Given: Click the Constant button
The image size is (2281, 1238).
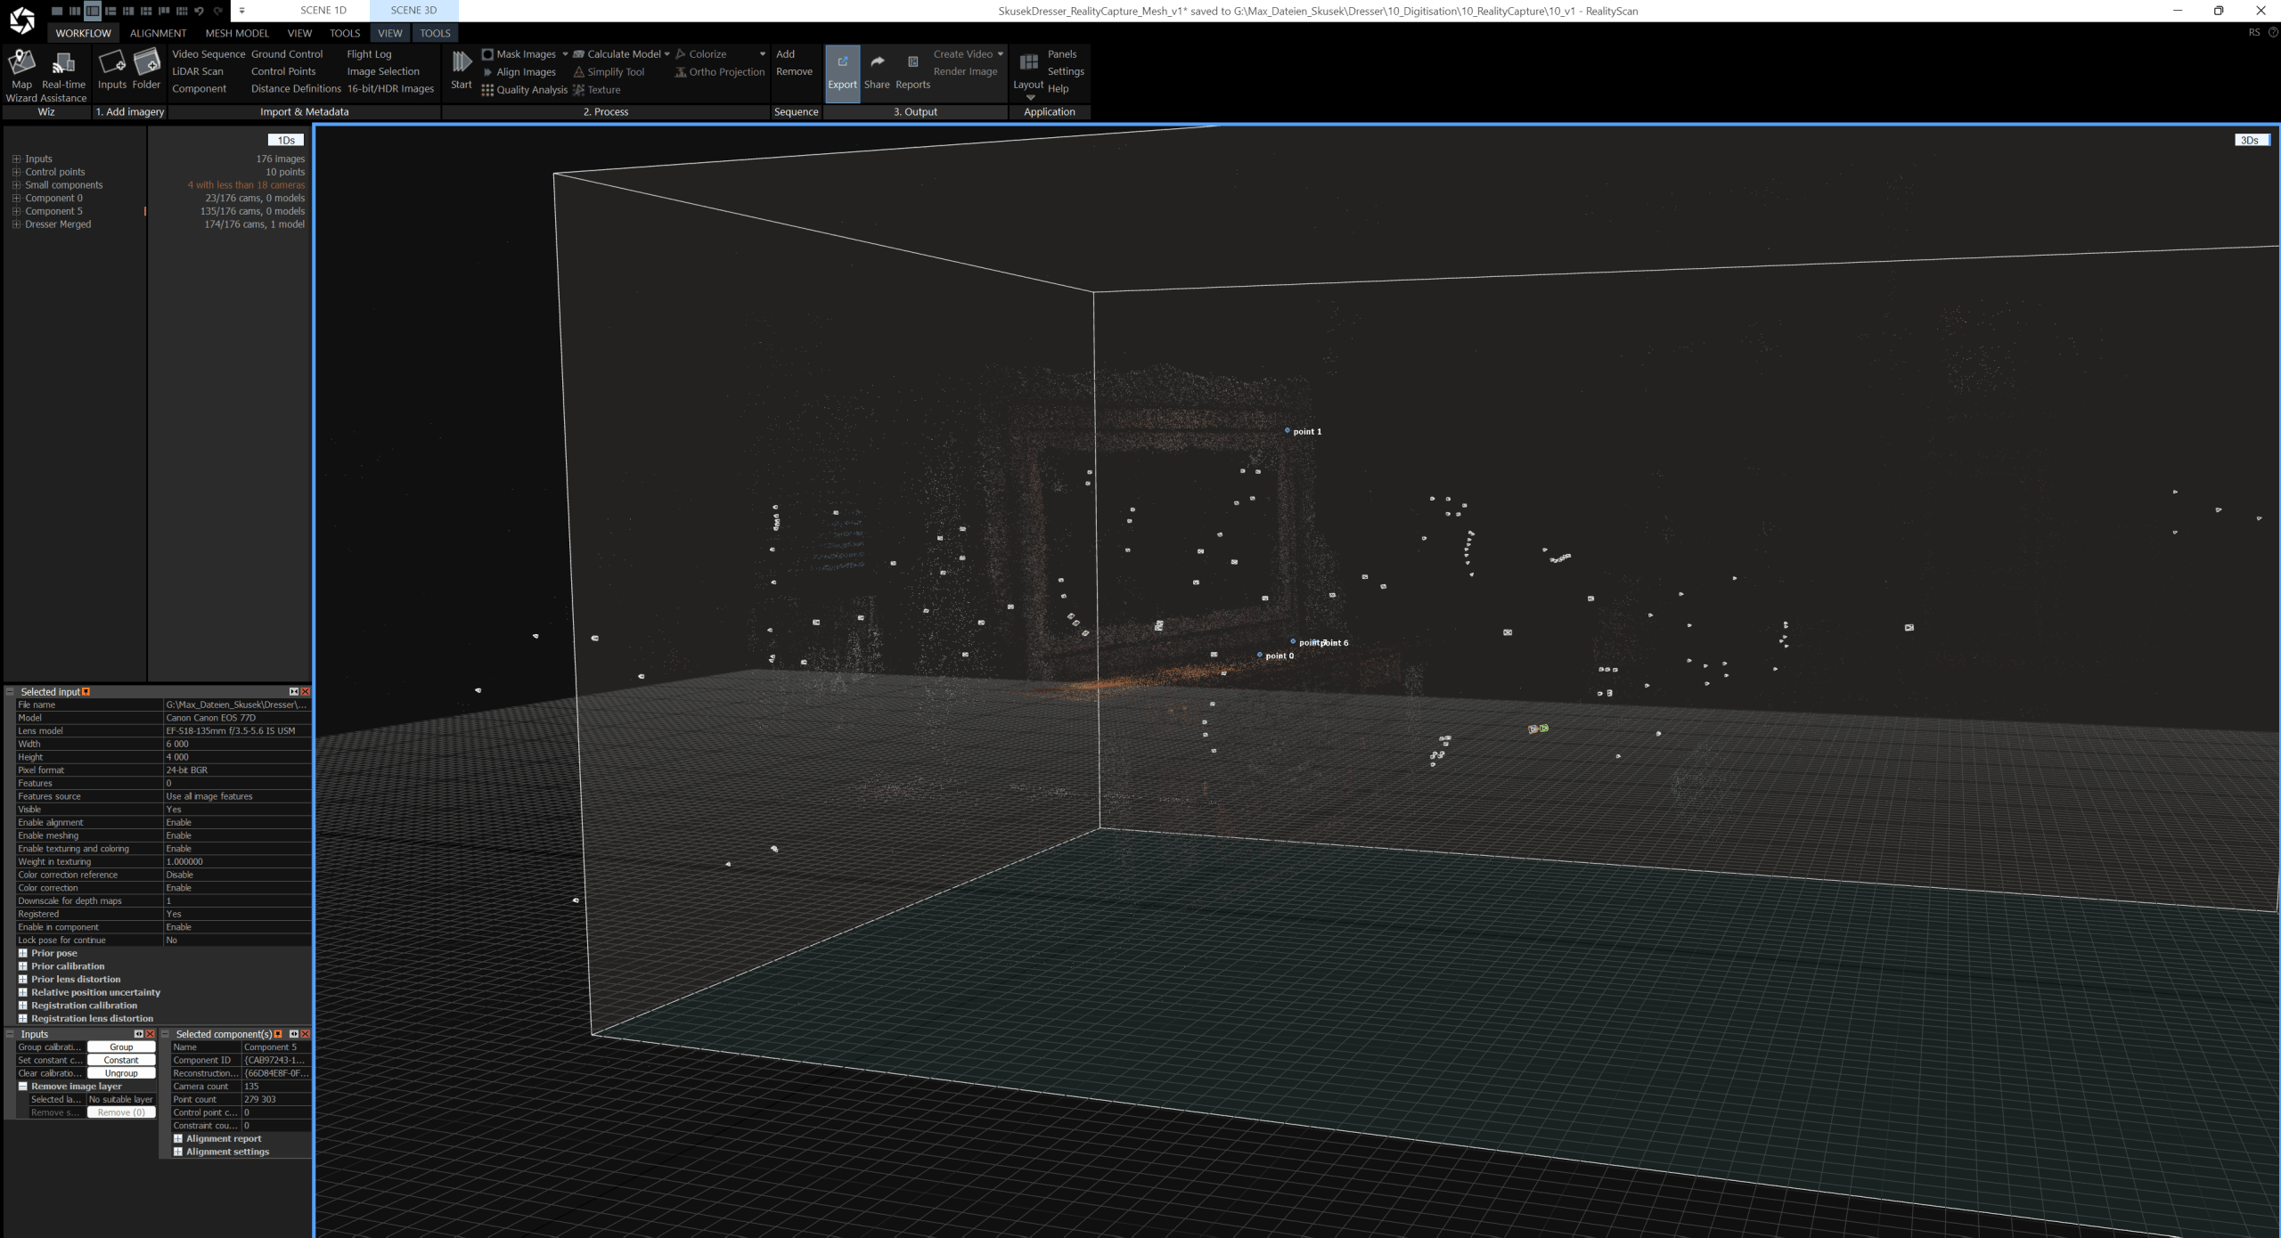Looking at the screenshot, I should click(x=121, y=1060).
